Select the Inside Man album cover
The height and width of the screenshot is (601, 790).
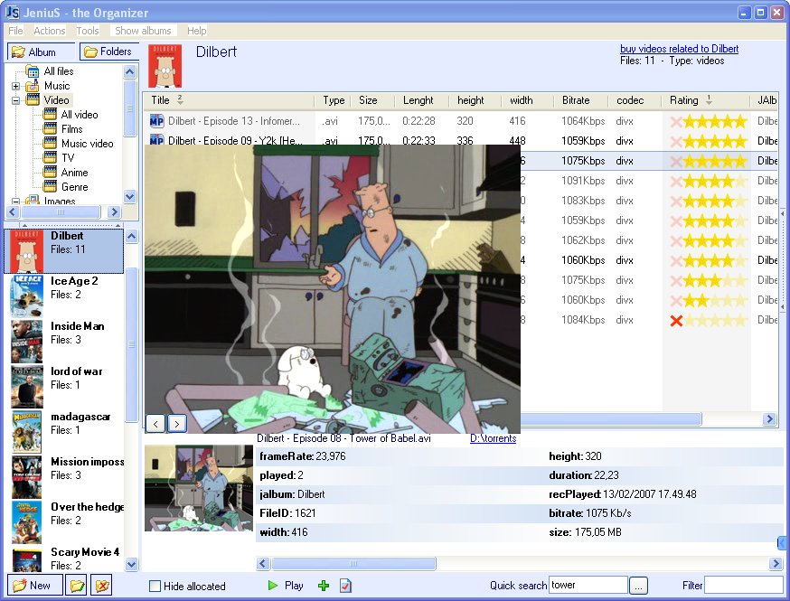pos(27,342)
